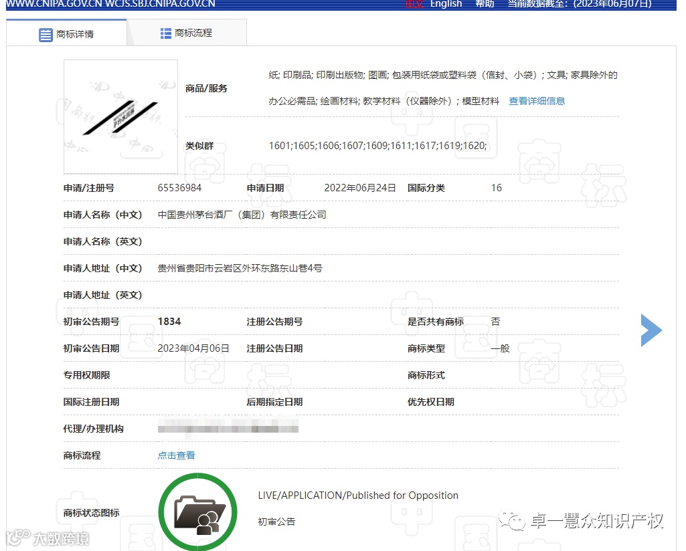Select similar group codes 1601;1605;1606

[377, 146]
